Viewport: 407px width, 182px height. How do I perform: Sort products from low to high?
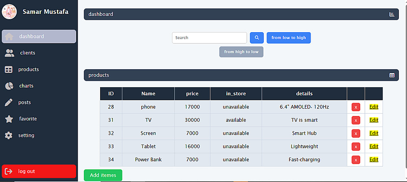[x=289, y=38]
